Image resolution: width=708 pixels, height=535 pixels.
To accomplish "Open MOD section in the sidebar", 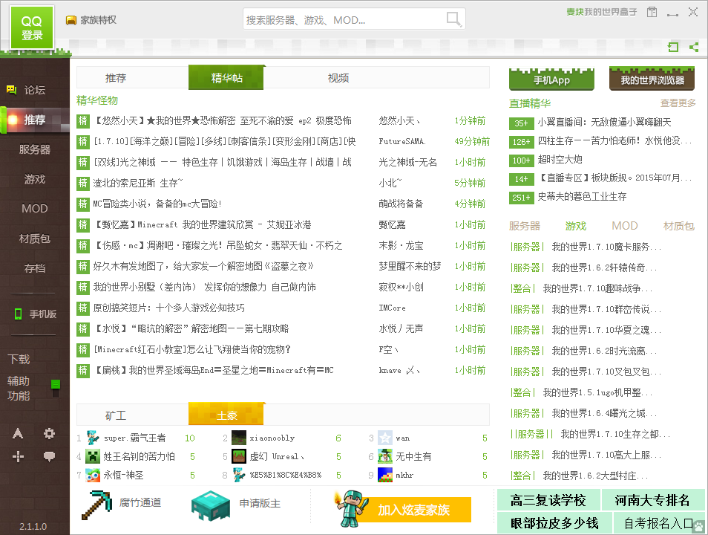I will tap(35, 209).
